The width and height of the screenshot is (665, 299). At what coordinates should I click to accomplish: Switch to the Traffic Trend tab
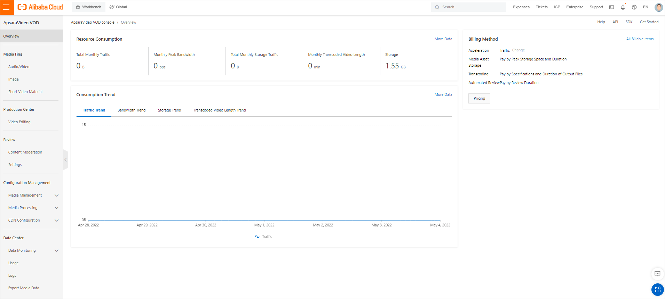pos(94,110)
